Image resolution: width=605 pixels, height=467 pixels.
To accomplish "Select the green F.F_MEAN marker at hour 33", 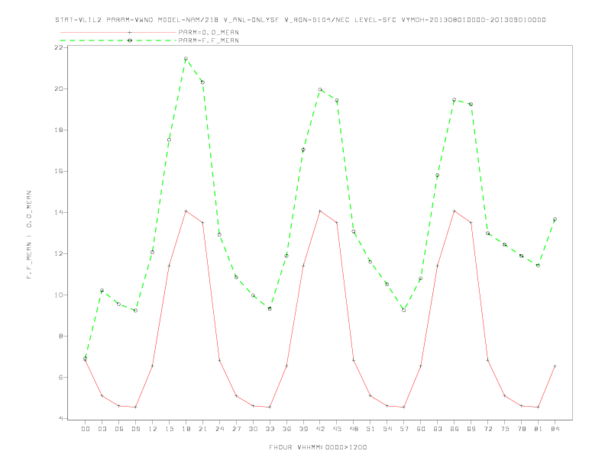I will coord(270,308).
